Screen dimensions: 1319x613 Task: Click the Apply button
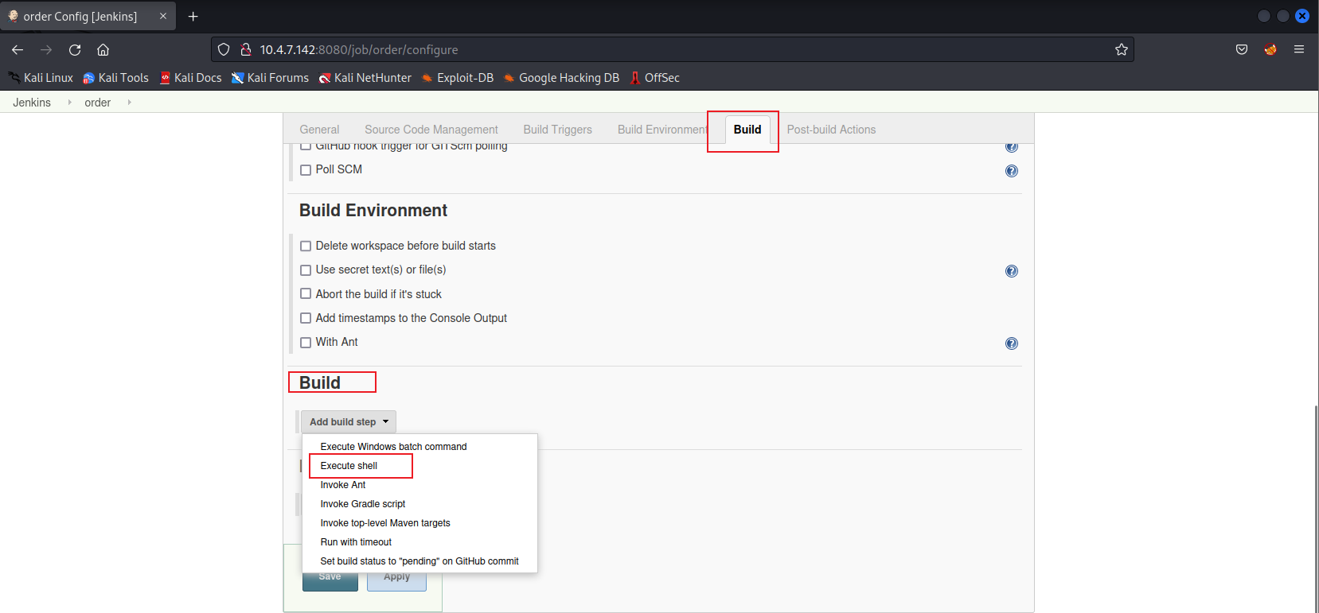point(397,580)
